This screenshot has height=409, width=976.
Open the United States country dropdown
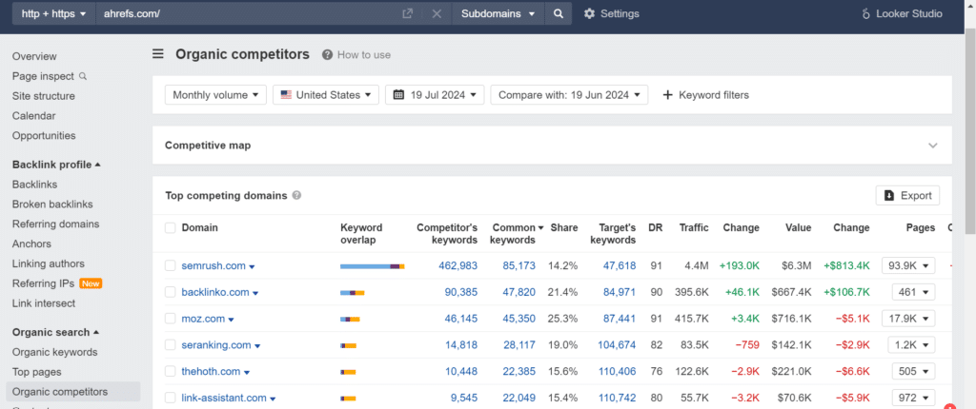(x=326, y=95)
